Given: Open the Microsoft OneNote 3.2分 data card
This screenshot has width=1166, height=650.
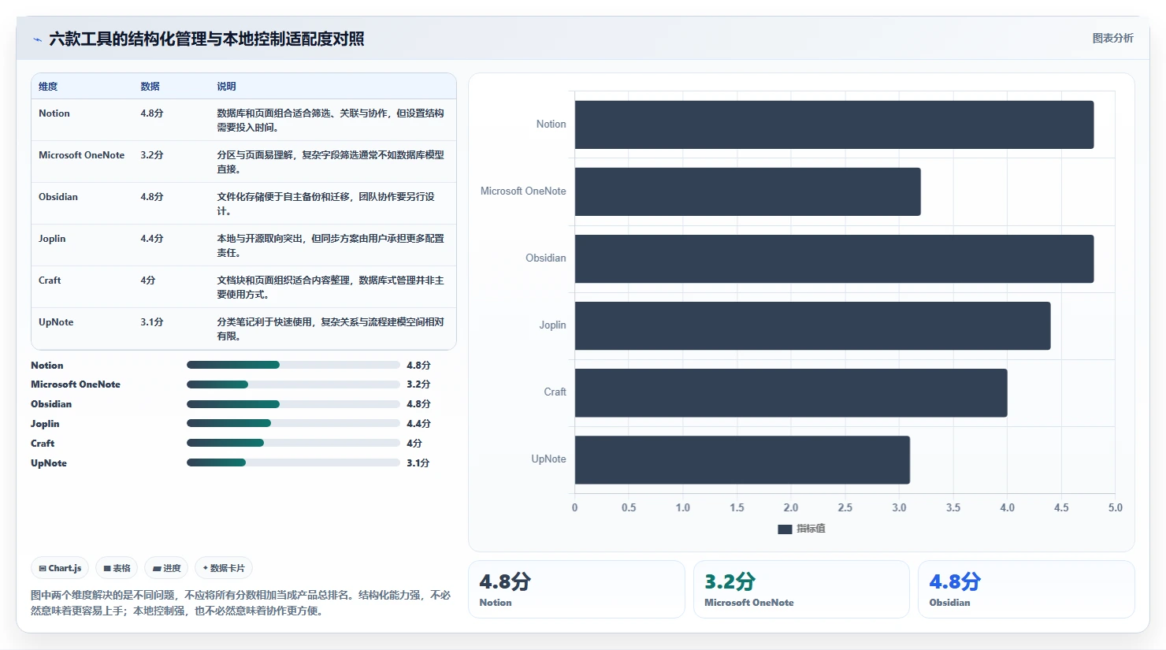Looking at the screenshot, I should (801, 589).
